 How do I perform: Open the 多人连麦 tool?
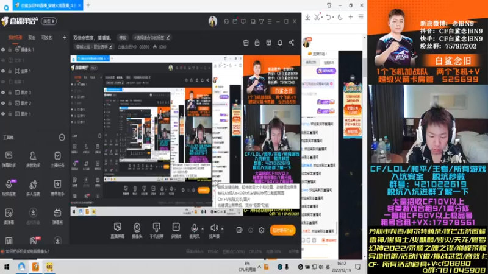point(33,188)
